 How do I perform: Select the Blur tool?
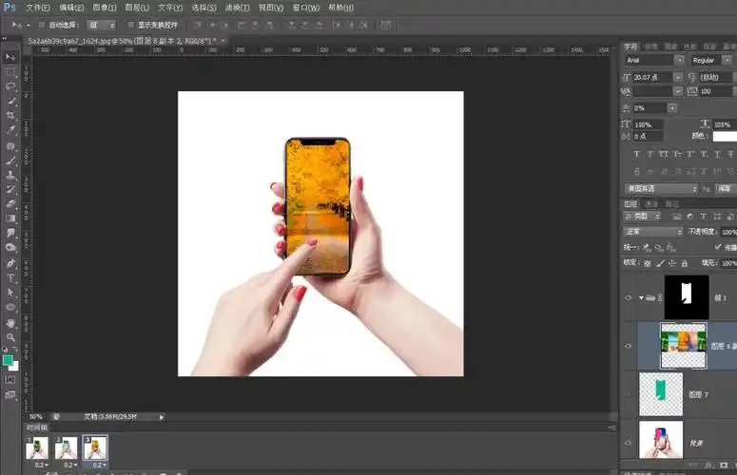(x=10, y=234)
